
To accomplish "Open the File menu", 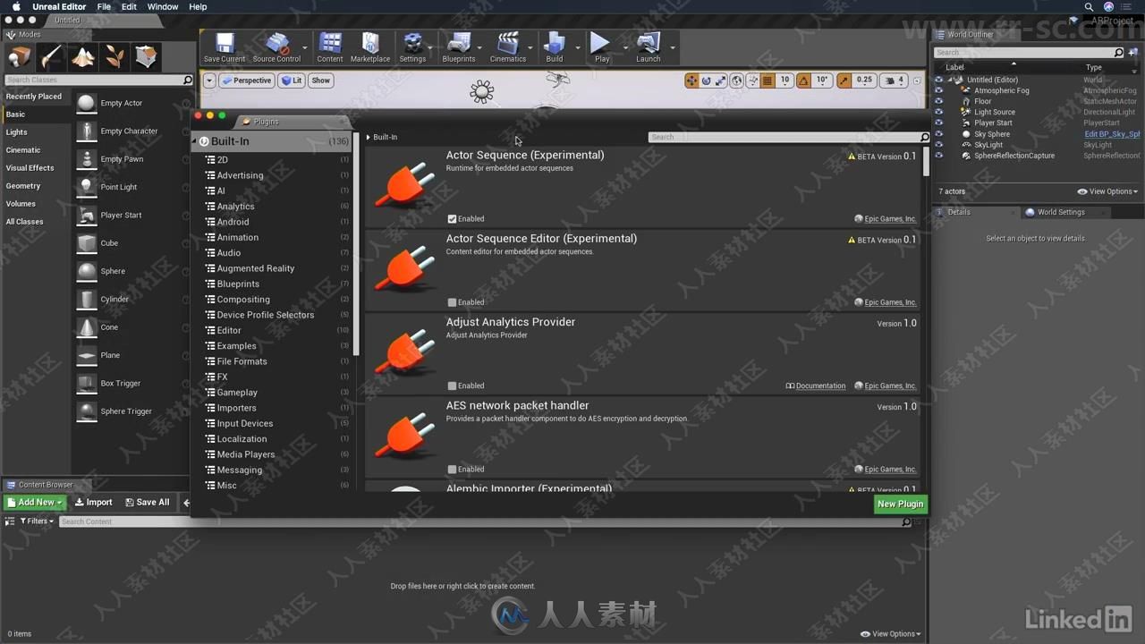I will tap(104, 6).
